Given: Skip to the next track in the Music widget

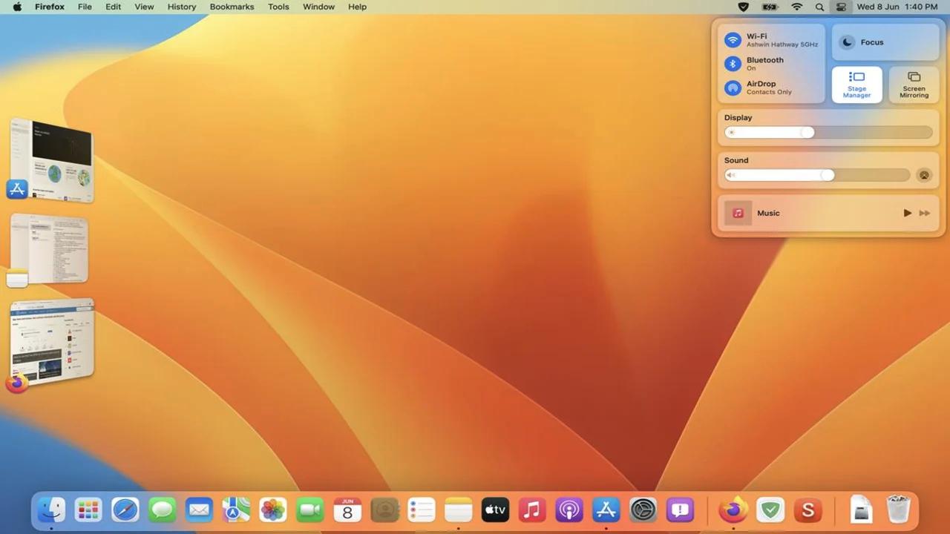Looking at the screenshot, I should coord(925,213).
